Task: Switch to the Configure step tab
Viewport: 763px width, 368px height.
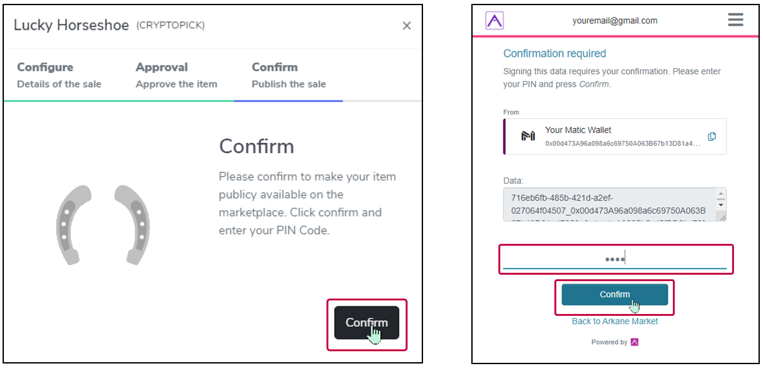Action: (59, 75)
